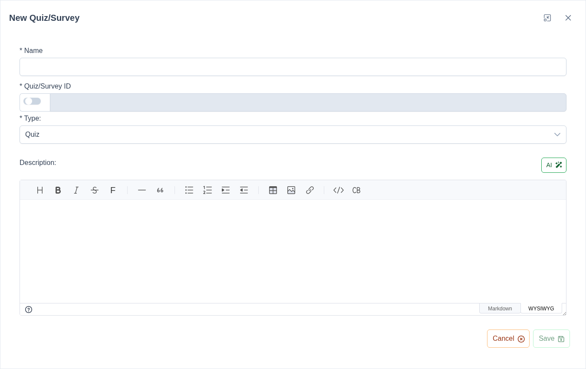Collapse the dialog with the shrink icon
Image resolution: width=586 pixels, height=369 pixels.
tap(547, 18)
